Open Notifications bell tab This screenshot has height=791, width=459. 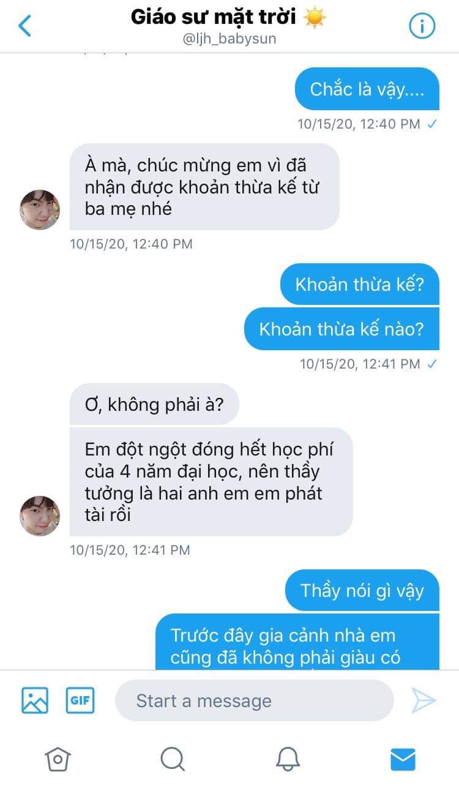tap(288, 759)
